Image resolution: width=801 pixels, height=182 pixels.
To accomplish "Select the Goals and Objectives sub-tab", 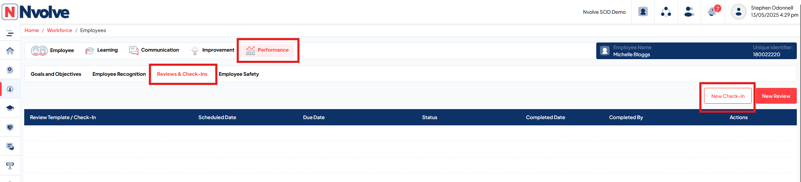I will pyautogui.click(x=56, y=74).
